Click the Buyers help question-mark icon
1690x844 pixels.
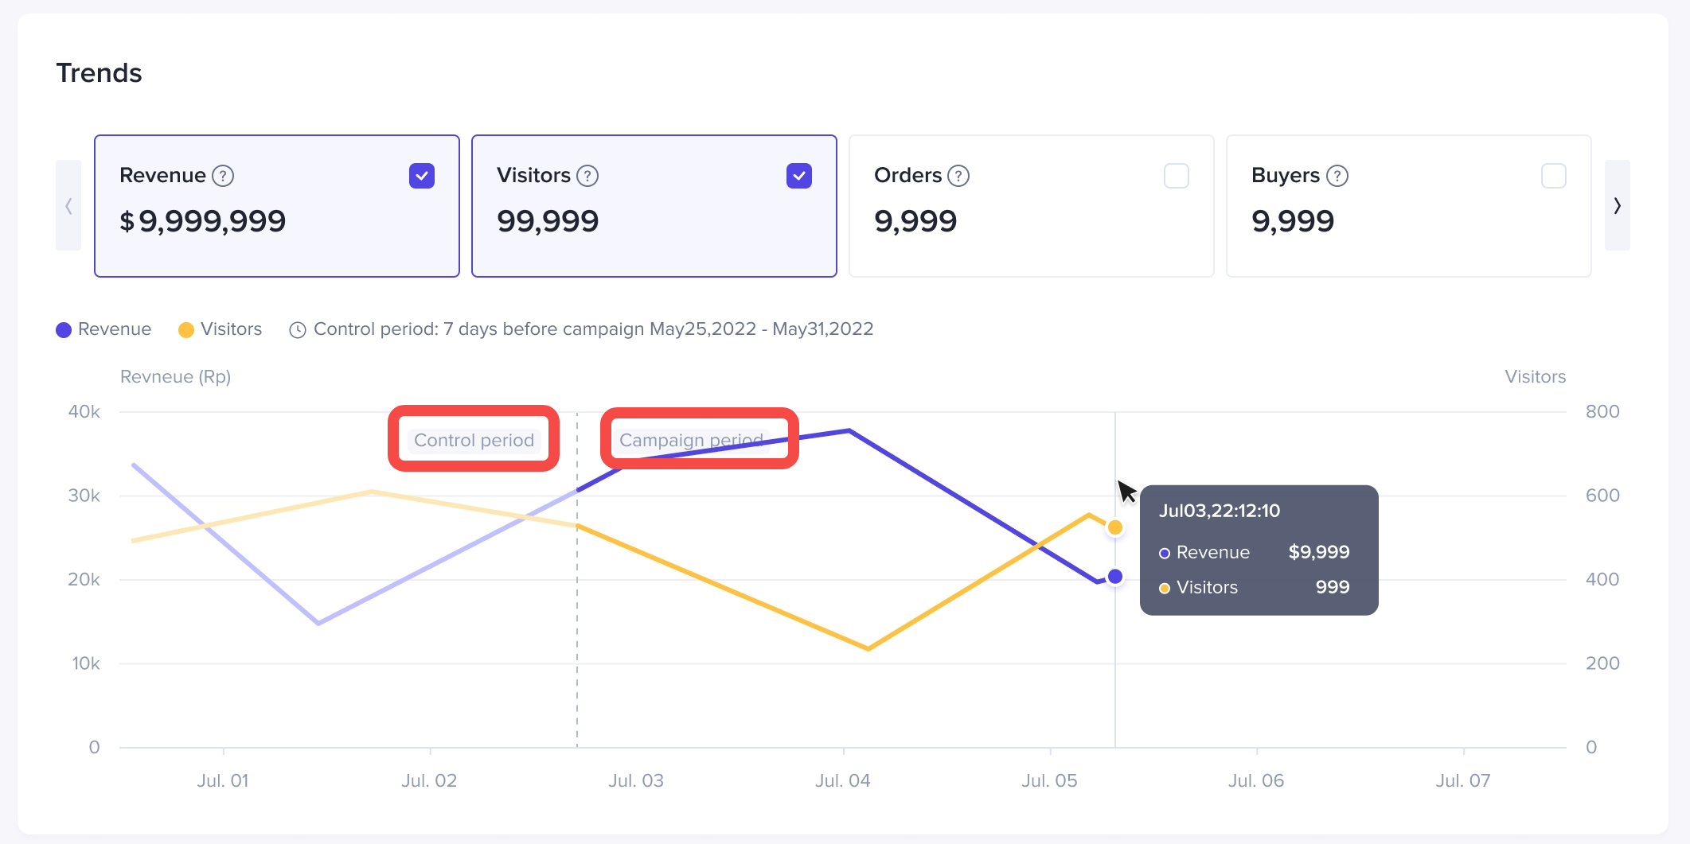1337,176
